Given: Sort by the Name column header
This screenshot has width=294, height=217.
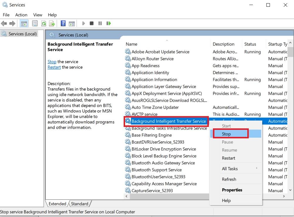Looking at the screenshot, I should tap(167, 44).
